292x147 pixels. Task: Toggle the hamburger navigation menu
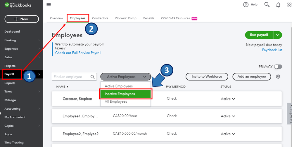[x=49, y=5]
